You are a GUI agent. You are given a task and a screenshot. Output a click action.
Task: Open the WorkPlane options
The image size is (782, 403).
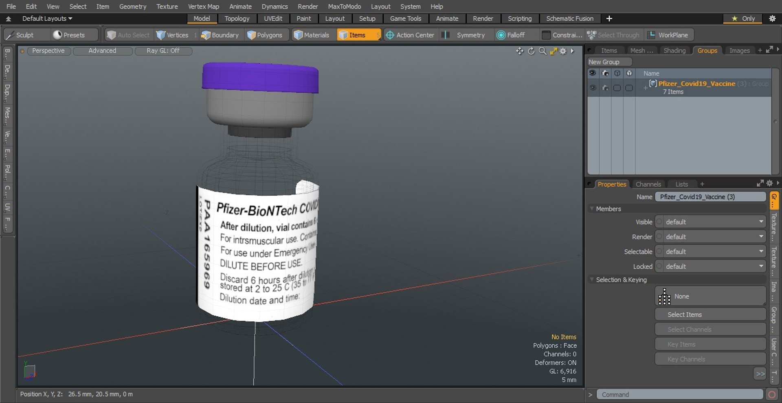[669, 35]
